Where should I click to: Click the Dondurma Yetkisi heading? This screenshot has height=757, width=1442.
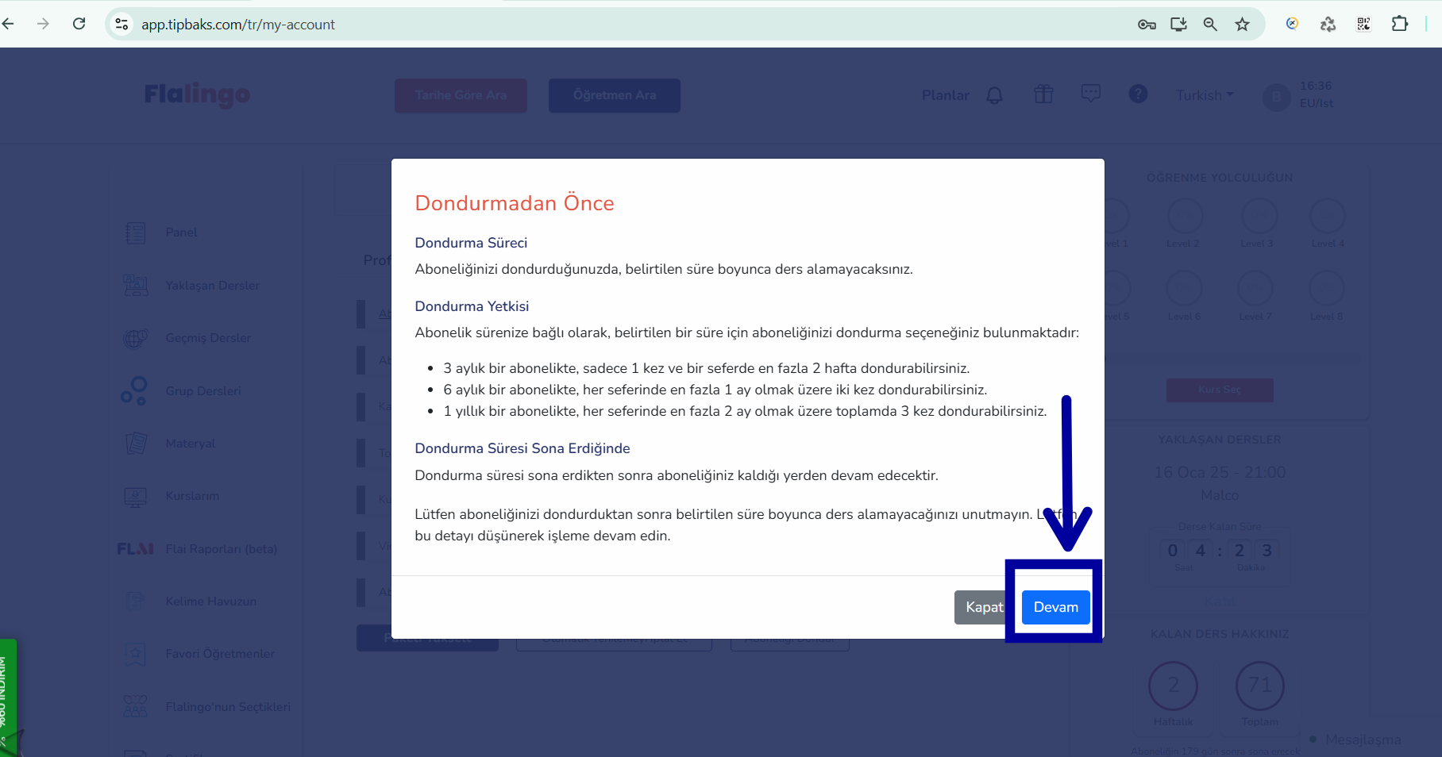[x=472, y=306]
